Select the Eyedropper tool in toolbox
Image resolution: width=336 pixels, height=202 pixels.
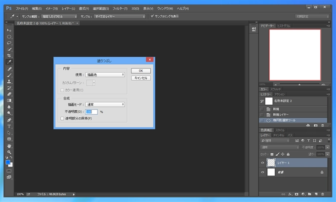9,62
